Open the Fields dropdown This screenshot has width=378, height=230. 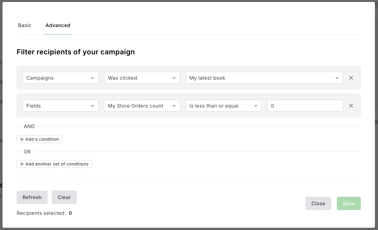(60, 106)
